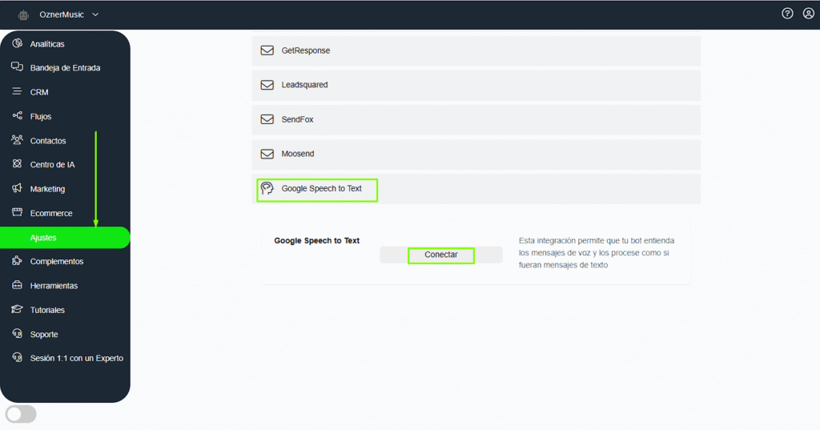
Task: Click the Herramientas toolbox icon
Action: (x=18, y=284)
